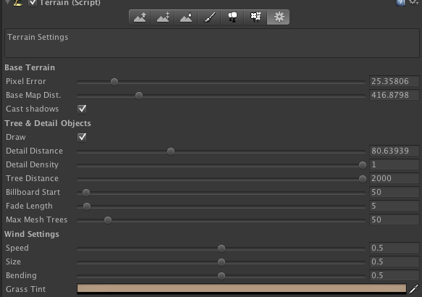422x297 pixels.
Task: Select the Place Trees tool
Action: (232, 17)
